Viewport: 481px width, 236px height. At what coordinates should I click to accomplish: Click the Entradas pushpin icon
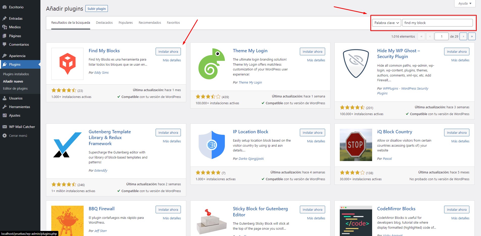tap(5, 18)
